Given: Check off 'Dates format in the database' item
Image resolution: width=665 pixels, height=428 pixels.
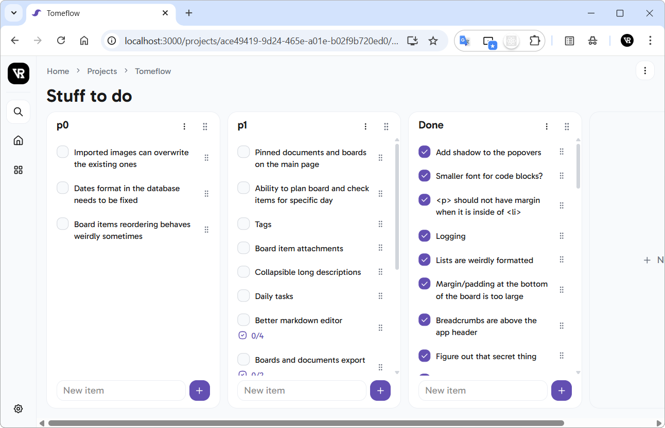Looking at the screenshot, I should pos(63,188).
